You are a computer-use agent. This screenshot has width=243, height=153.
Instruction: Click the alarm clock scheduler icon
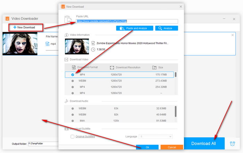(x=232, y=144)
